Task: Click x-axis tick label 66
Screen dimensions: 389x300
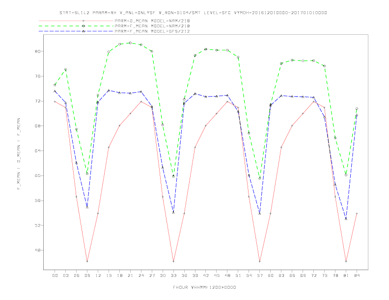Action: point(292,275)
